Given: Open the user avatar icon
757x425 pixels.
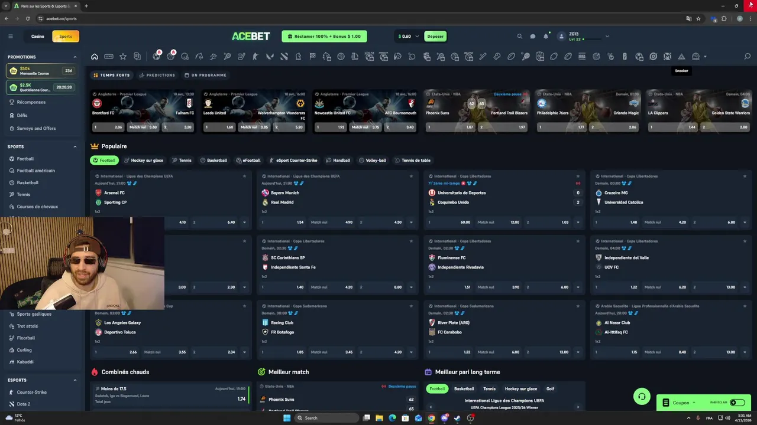Looking at the screenshot, I should 561,36.
